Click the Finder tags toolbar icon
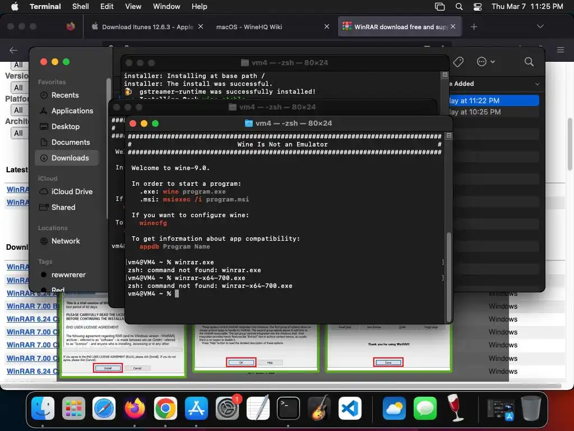Viewport: 574px width, 431px height. (459, 62)
